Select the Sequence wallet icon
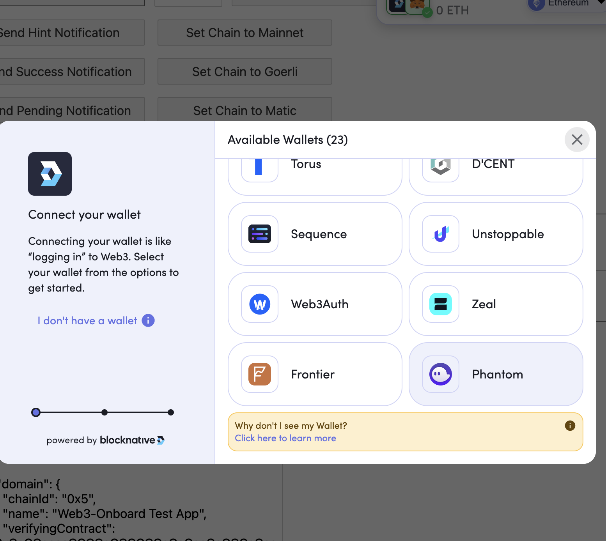This screenshot has width=606, height=541. click(x=260, y=234)
